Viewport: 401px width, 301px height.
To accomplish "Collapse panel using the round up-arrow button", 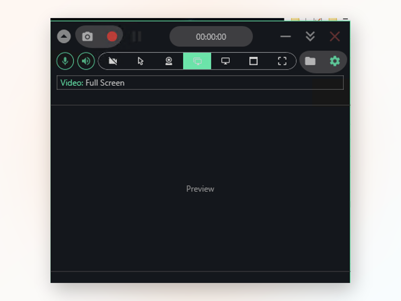I will coord(64,36).
